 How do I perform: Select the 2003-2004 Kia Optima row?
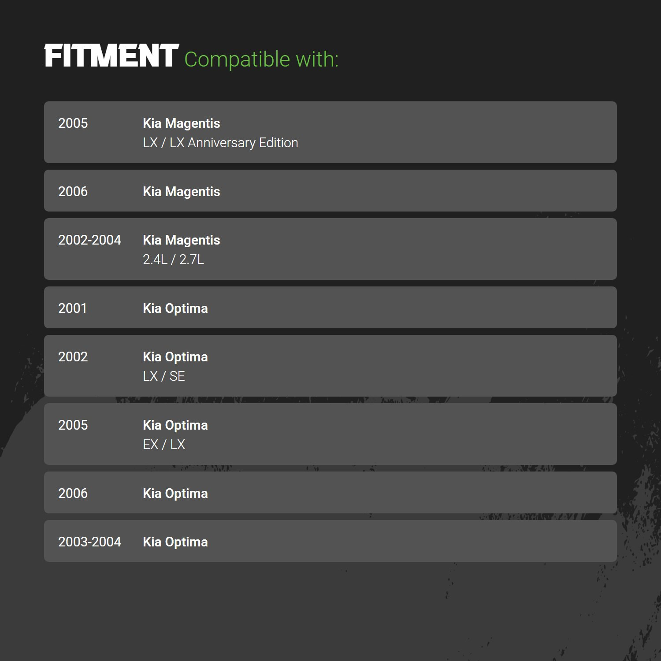(330, 541)
